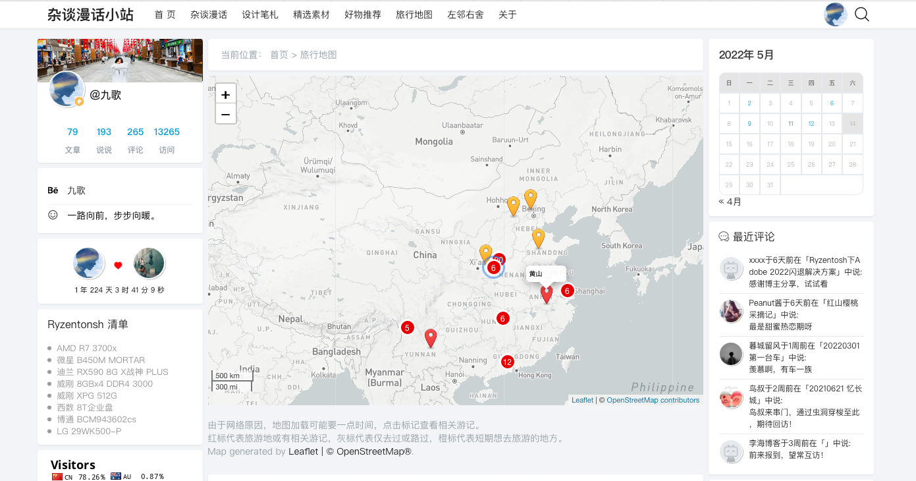Viewport: 916px width, 481px height.
Task: Open the 左邻右舍 navigation item
Action: pos(466,14)
